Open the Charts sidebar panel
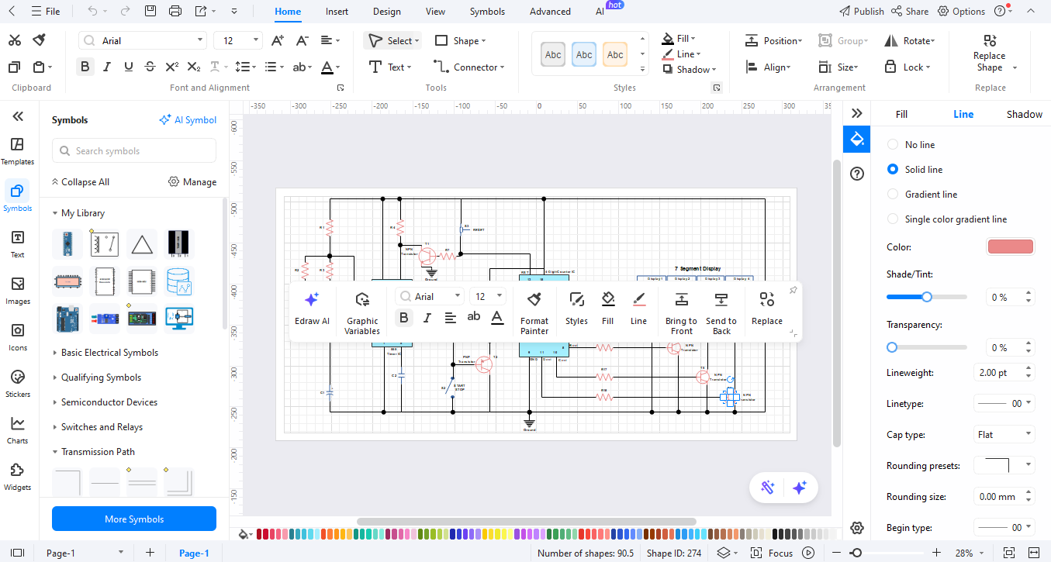The image size is (1051, 562). [17, 429]
